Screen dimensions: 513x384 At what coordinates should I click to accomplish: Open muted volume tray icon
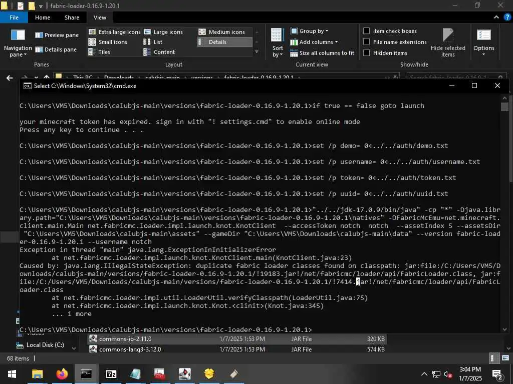(x=448, y=374)
